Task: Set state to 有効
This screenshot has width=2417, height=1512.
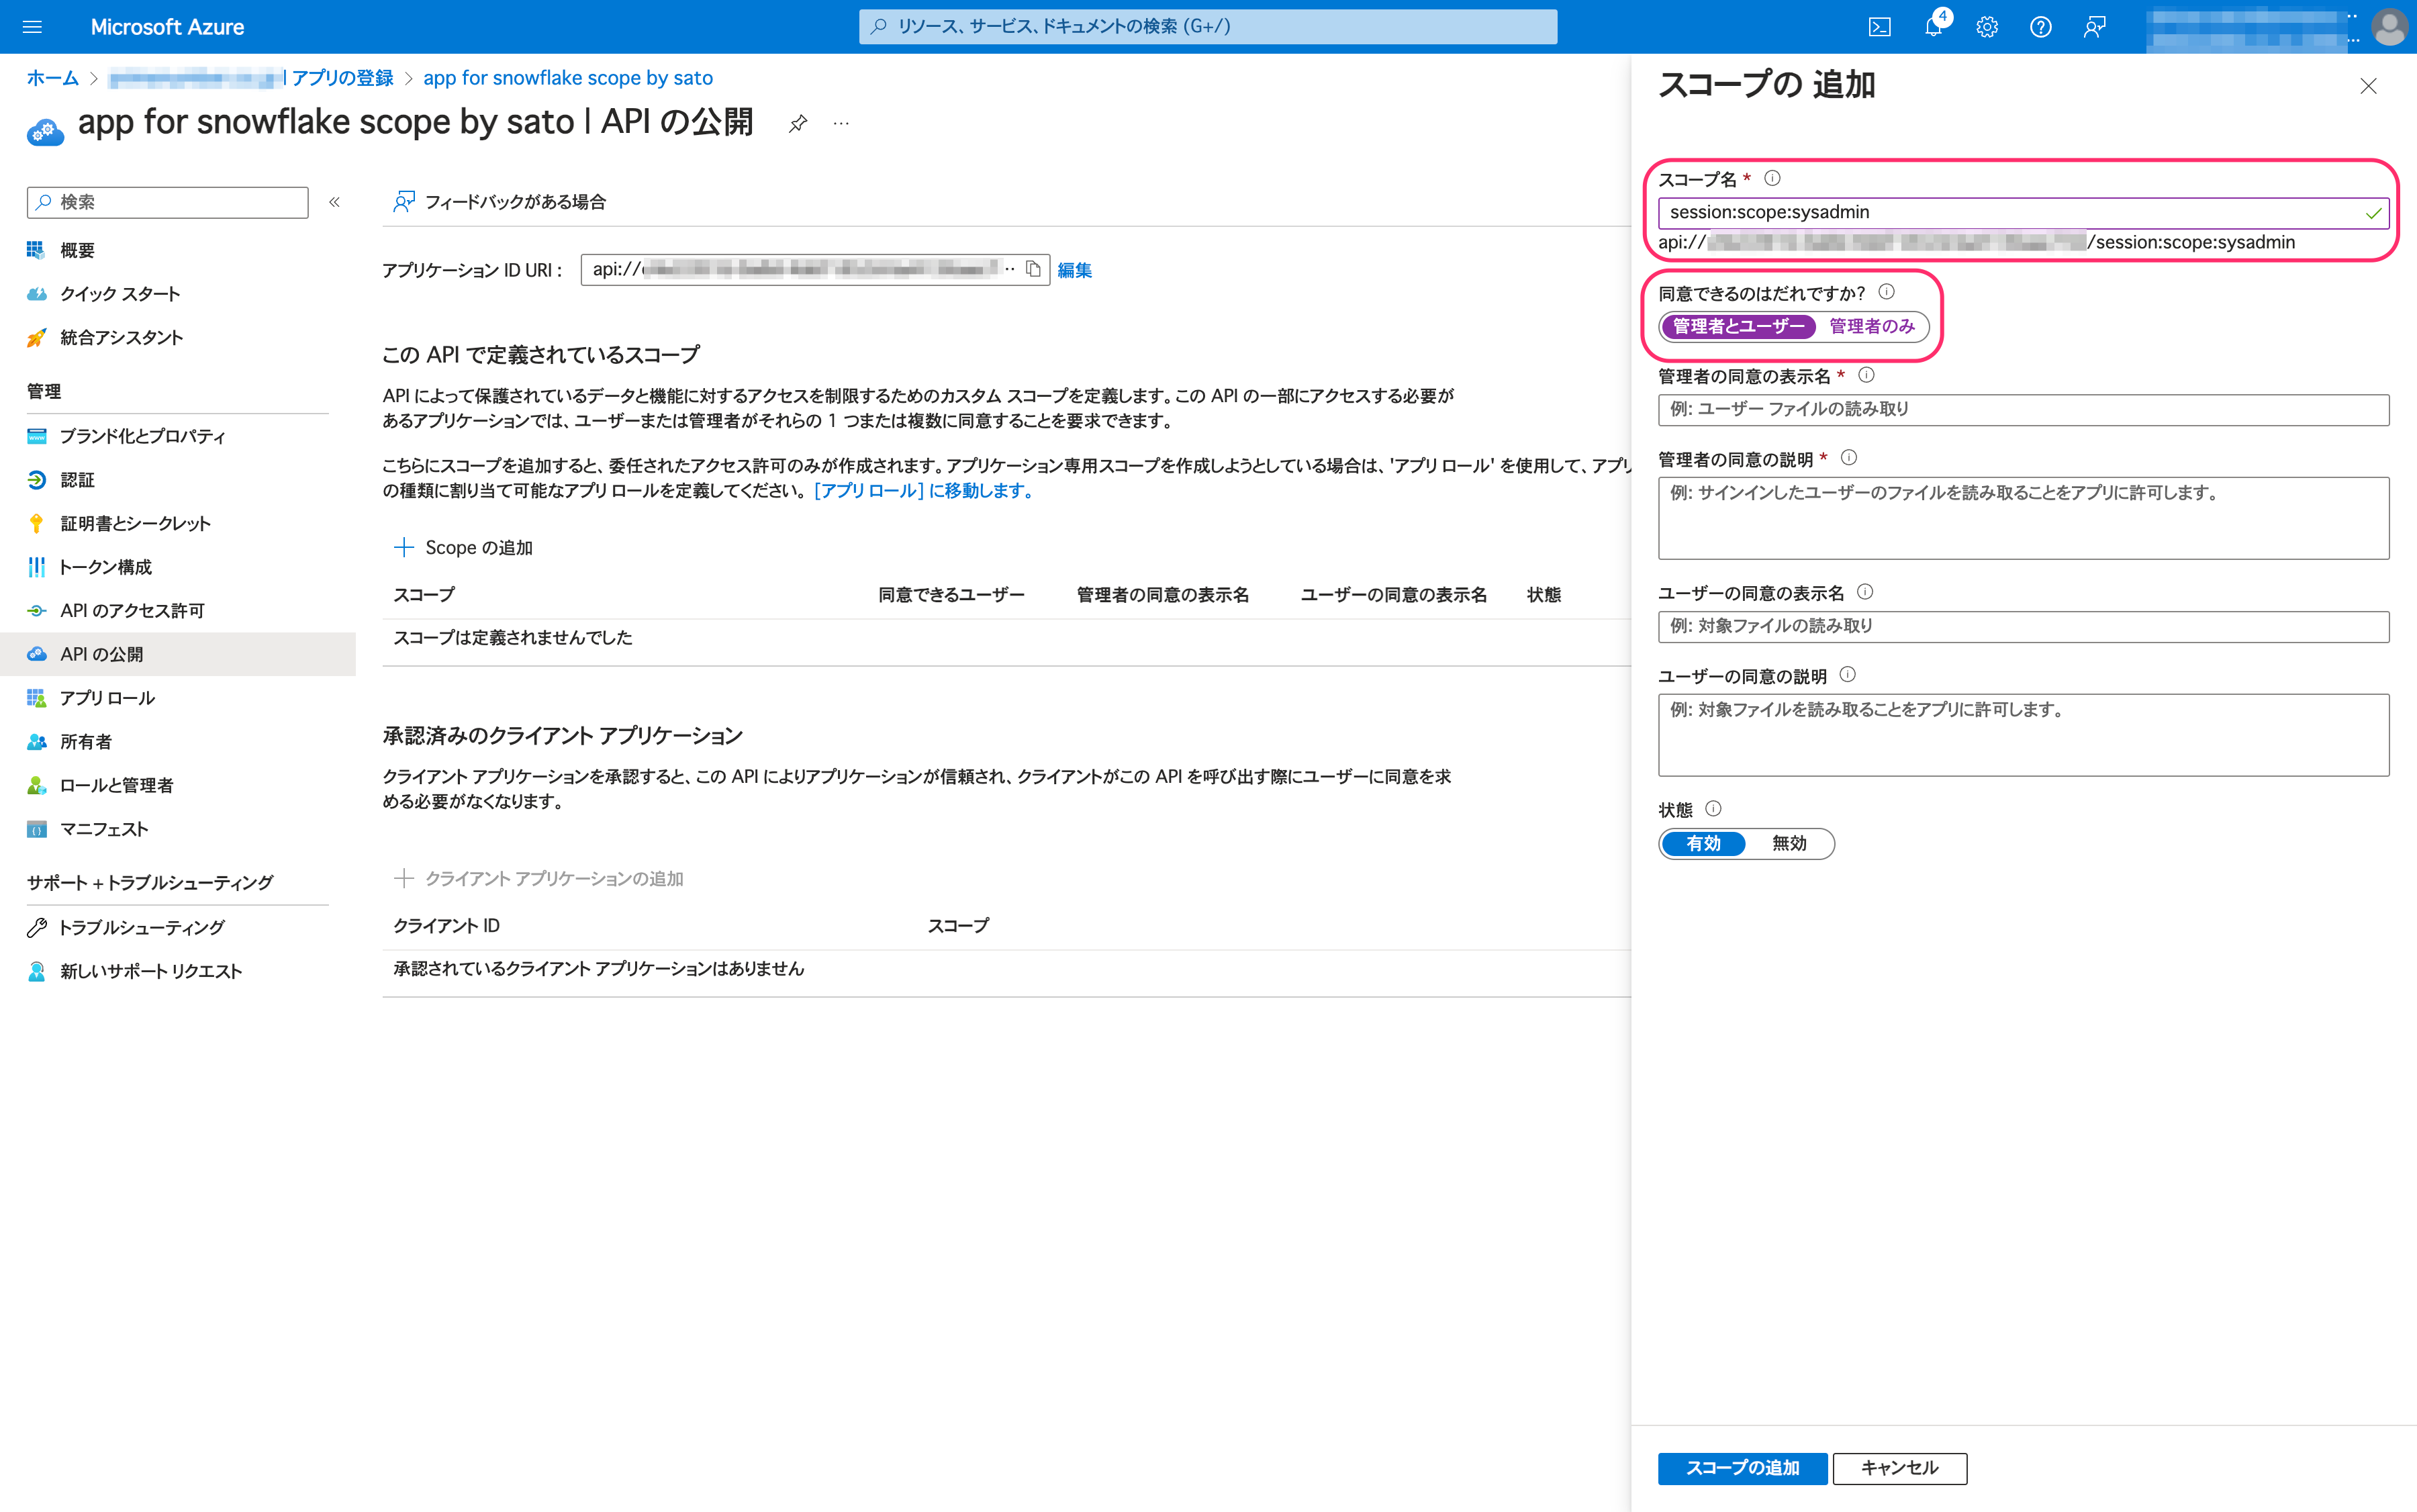Action: click(x=1703, y=844)
